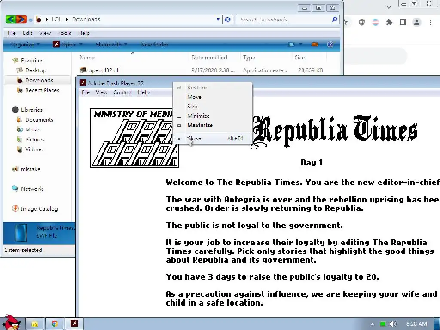Click the Flash Player taskbar button
440x330 pixels.
(74, 324)
